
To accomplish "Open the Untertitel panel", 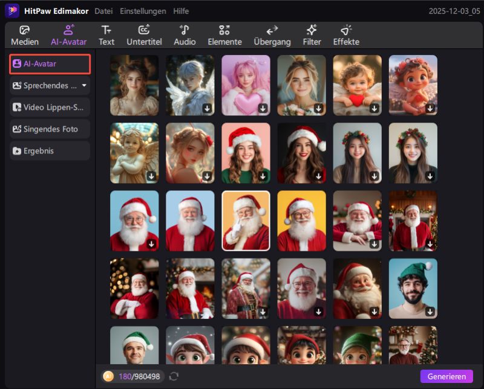I will pyautogui.click(x=144, y=34).
